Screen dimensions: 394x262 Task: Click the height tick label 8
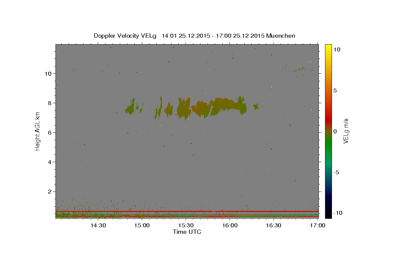click(x=50, y=103)
